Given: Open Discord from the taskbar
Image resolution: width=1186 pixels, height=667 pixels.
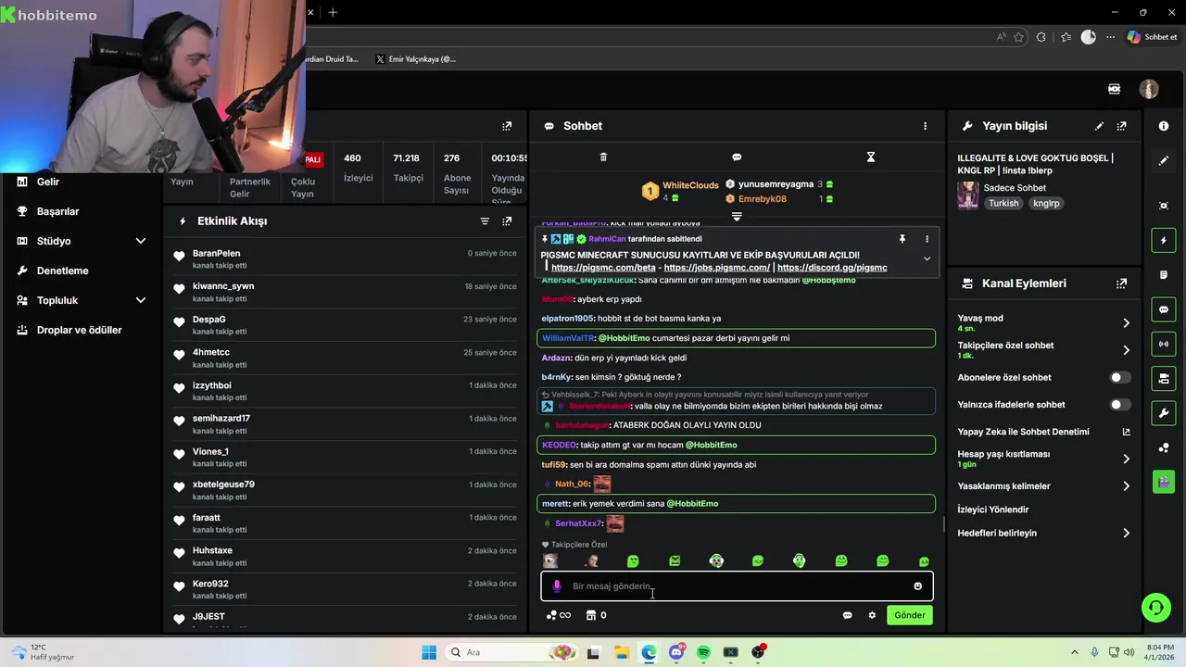Looking at the screenshot, I should click(x=676, y=652).
